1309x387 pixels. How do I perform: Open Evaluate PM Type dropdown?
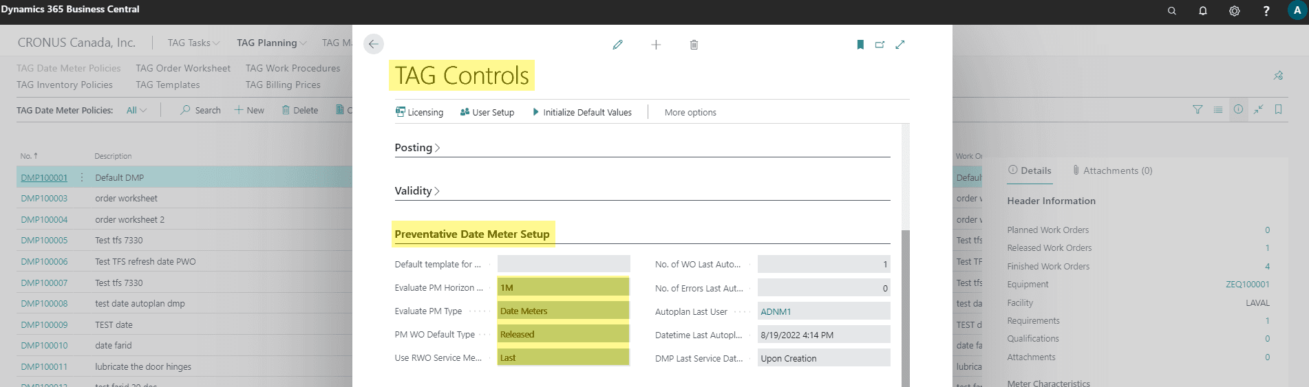click(563, 311)
